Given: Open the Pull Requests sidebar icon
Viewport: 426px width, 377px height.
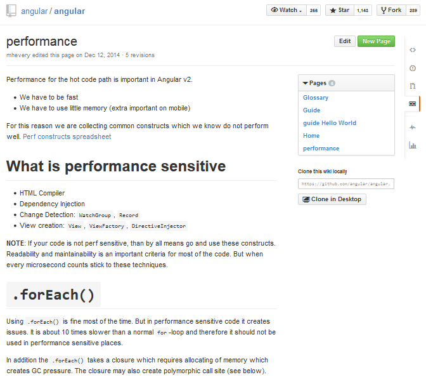Looking at the screenshot, I should click(x=413, y=86).
